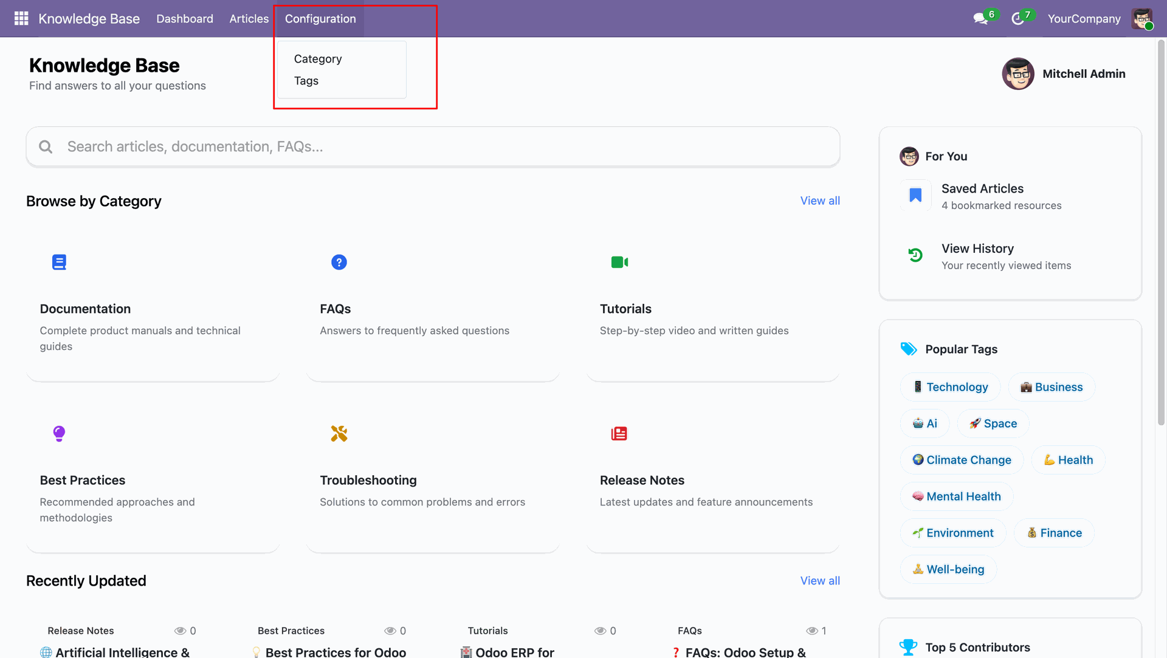Viewport: 1167px width, 658px height.
Task: Open the apps grid menu icon
Action: 21,18
